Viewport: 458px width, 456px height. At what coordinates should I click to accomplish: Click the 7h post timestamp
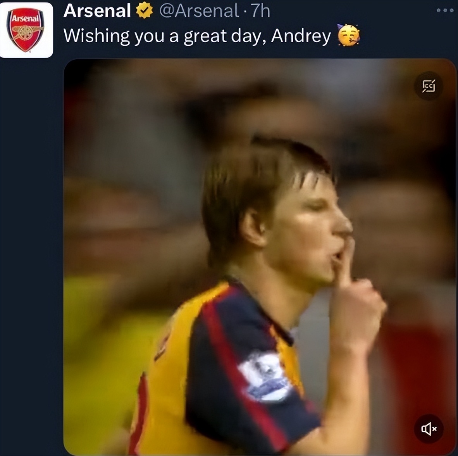[x=260, y=11]
